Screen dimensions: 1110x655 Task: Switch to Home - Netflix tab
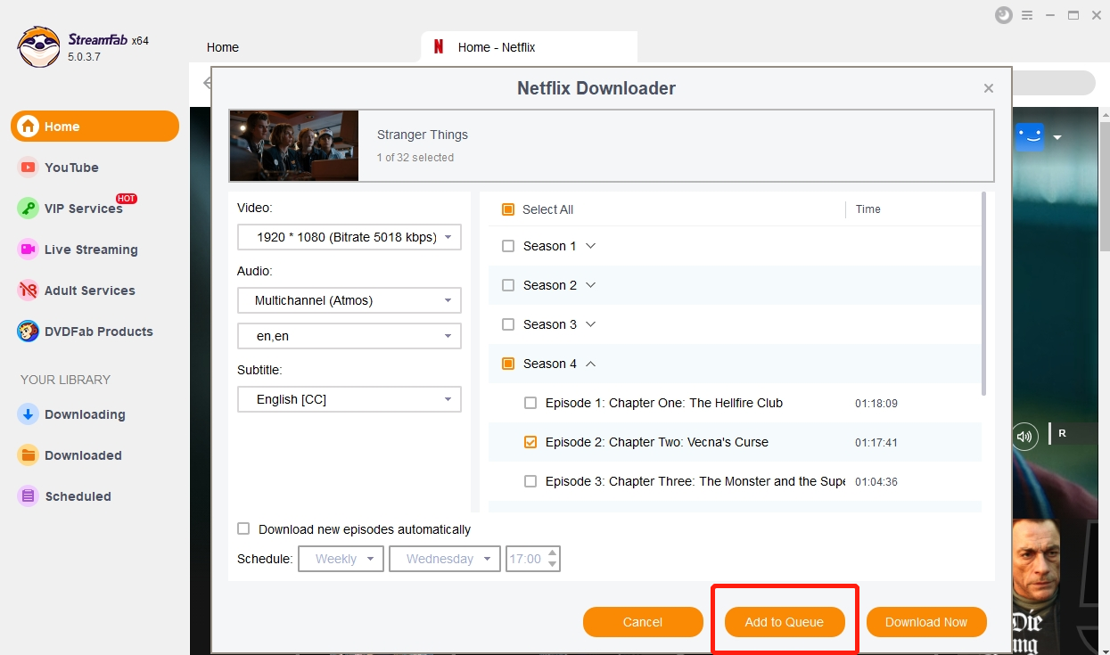coord(530,47)
